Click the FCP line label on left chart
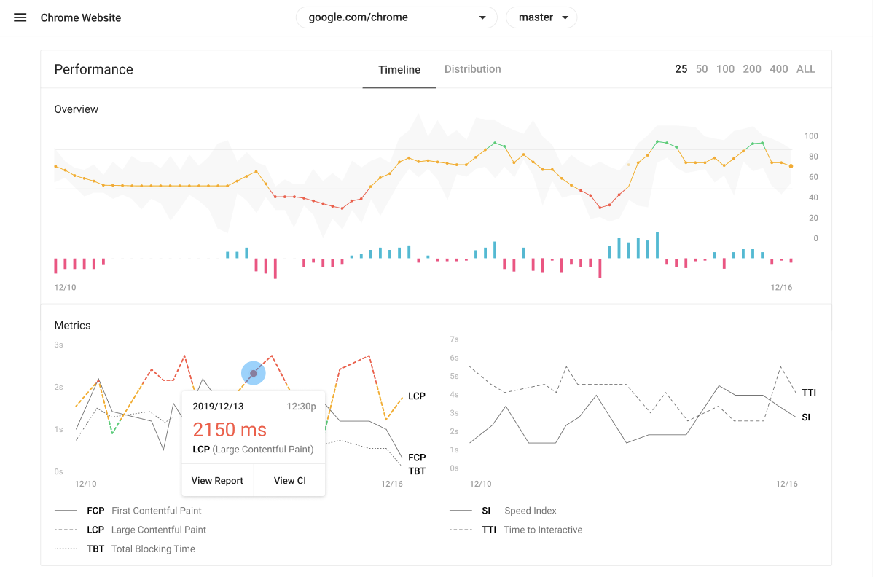The image size is (873, 577). pyautogui.click(x=416, y=458)
